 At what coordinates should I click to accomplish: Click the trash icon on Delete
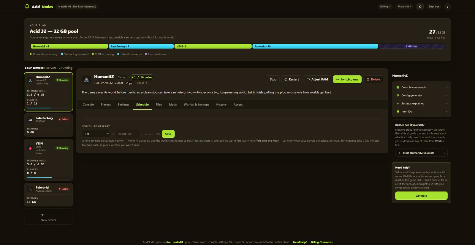[368, 79]
